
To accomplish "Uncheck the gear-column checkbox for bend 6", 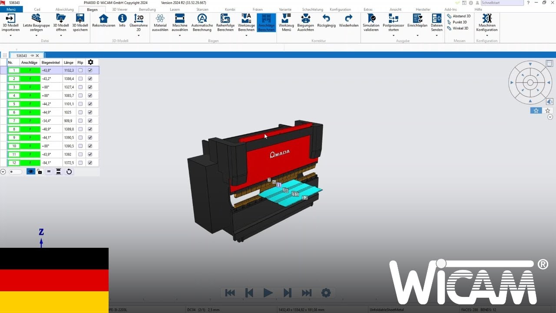I will pos(90,113).
